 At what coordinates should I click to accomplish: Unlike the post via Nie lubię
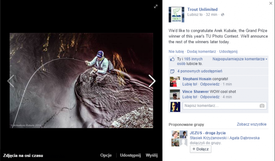[x=176, y=51]
